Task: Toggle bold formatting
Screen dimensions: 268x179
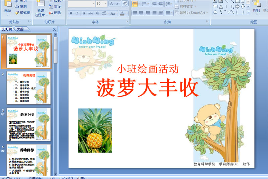Action: (x=71, y=13)
